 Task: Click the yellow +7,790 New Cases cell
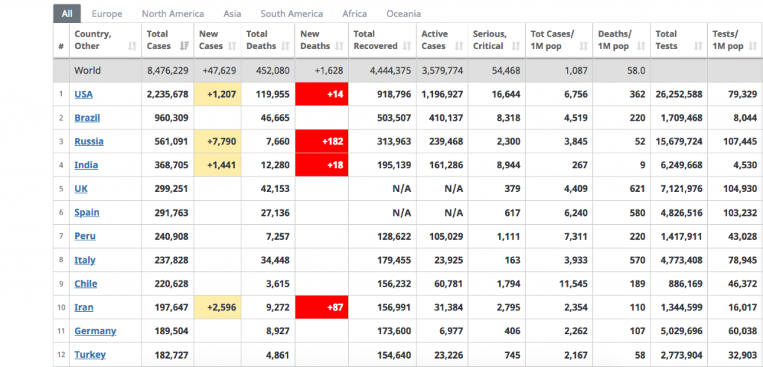pos(216,141)
